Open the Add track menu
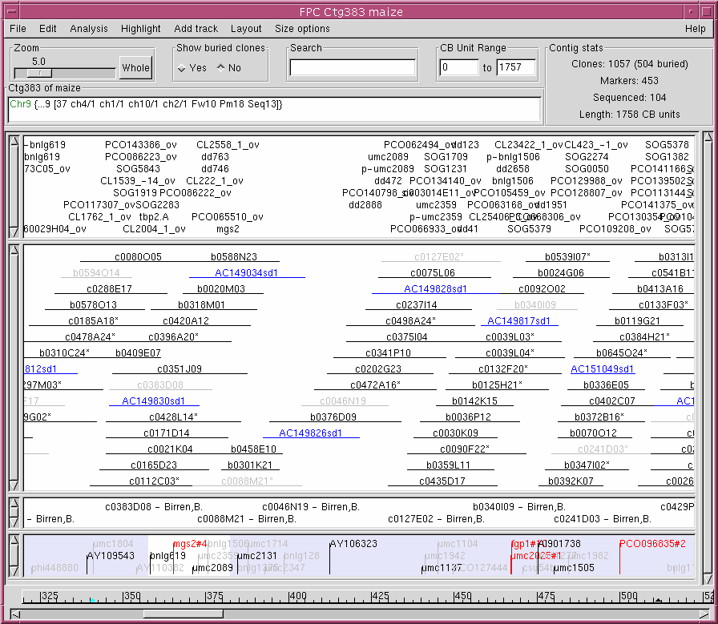 (x=196, y=29)
